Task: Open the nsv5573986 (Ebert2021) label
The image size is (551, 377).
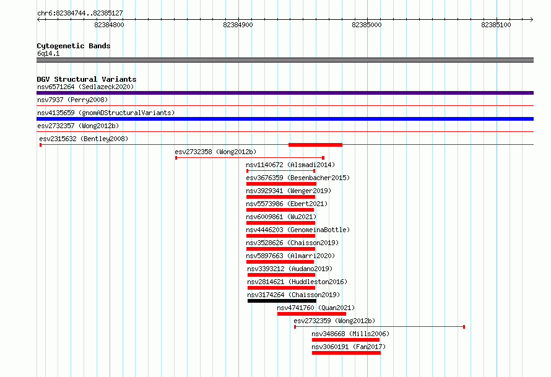Action: click(x=287, y=204)
